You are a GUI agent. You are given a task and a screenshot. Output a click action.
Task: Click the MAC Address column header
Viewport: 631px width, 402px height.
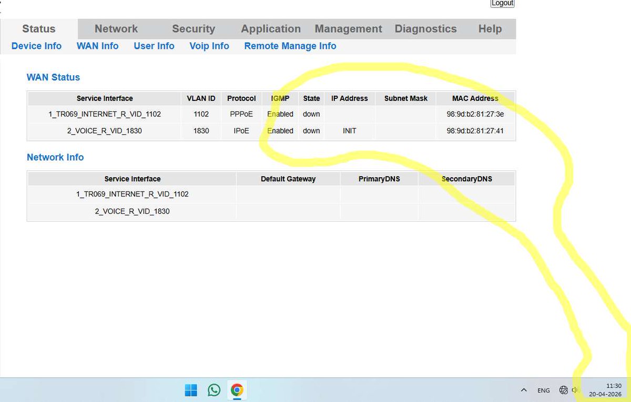click(x=475, y=98)
